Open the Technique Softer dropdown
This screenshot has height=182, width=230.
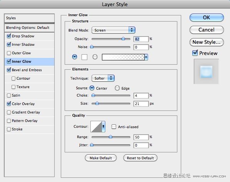[103, 78]
